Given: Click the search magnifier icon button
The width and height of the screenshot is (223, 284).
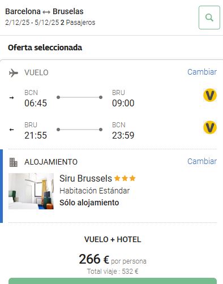Looking at the screenshot, I should pos(209,18).
